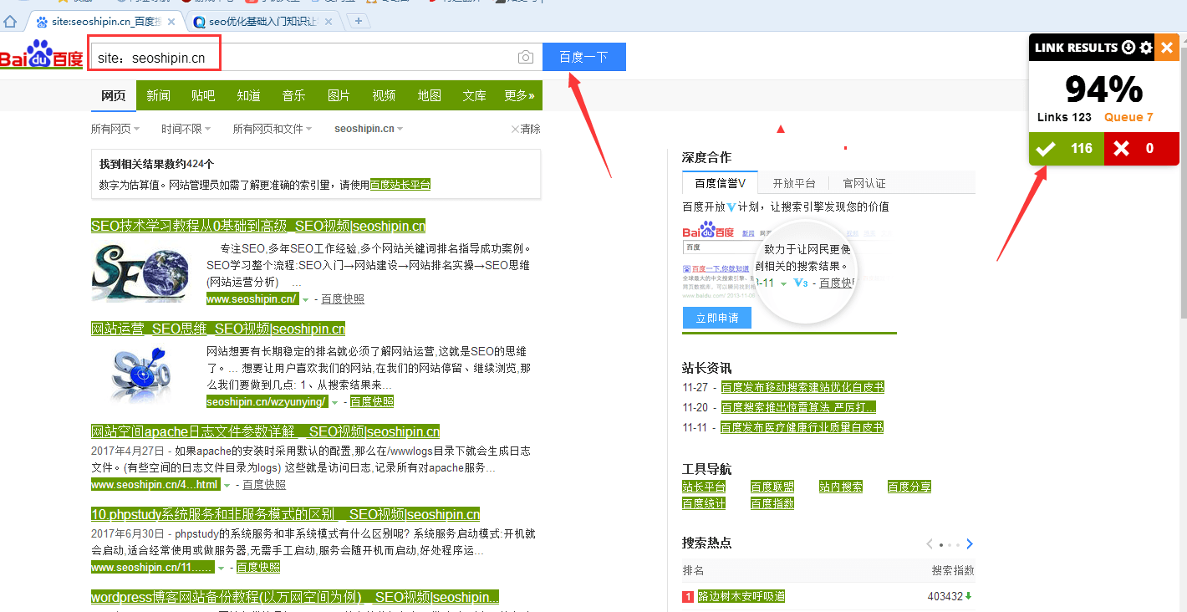The height and width of the screenshot is (612, 1187).
Task: Open result 网站运营_SEO思维_SEO视频
Action: [x=218, y=329]
